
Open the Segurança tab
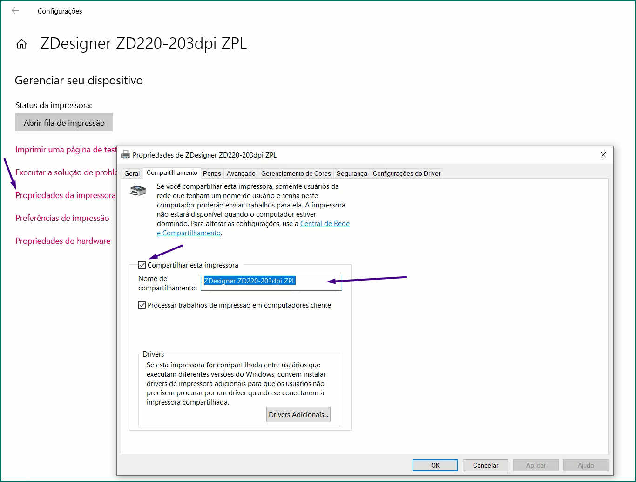pyautogui.click(x=352, y=173)
